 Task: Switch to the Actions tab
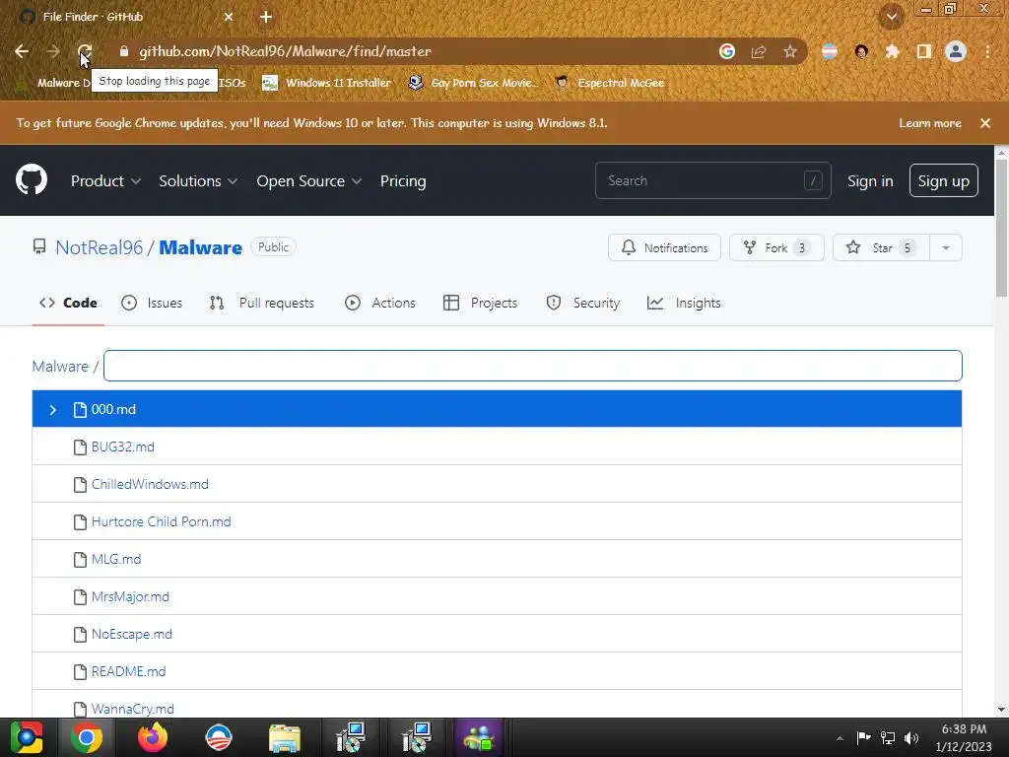tap(380, 304)
